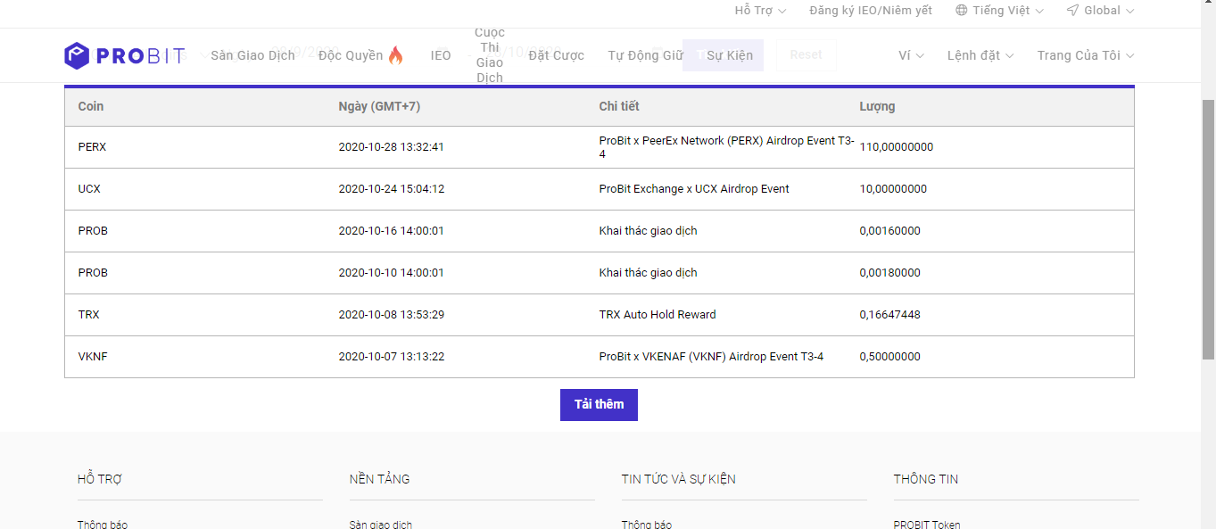The image size is (1216, 529).
Task: Select Đặt Cược in the navigation
Action: point(556,55)
